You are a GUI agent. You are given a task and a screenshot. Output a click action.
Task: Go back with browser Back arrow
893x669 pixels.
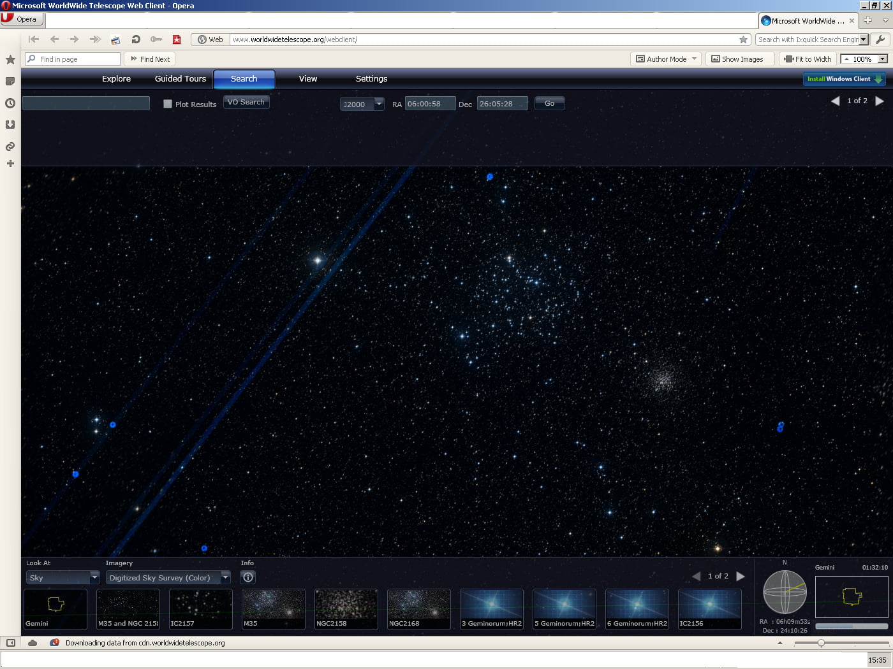54,40
